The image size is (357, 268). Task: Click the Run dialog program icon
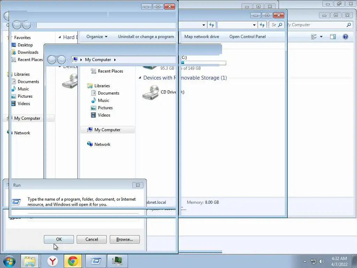coord(16,202)
